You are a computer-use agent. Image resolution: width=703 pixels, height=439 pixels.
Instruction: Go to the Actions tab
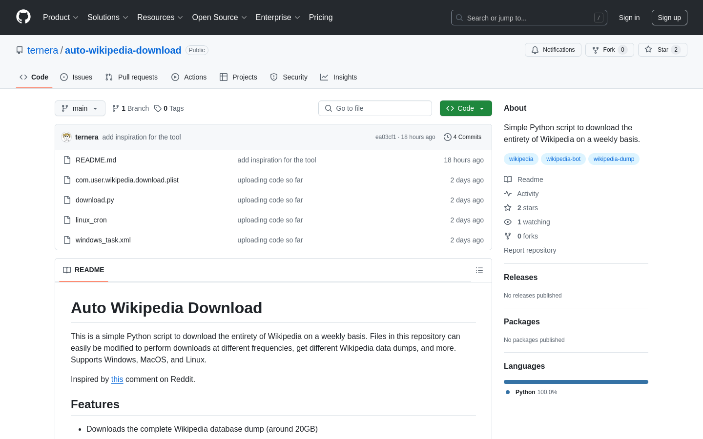tap(189, 77)
